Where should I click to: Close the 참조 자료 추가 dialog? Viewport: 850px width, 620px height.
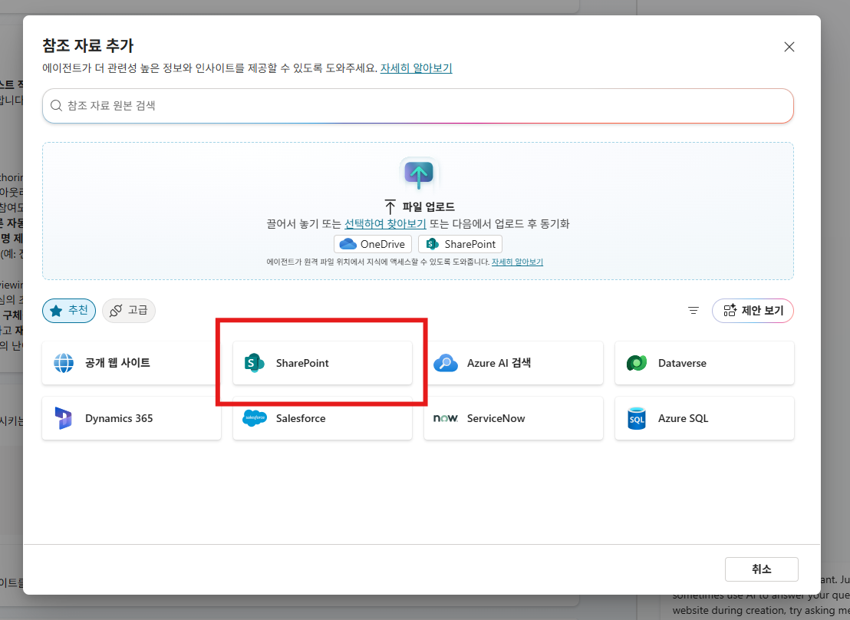click(x=789, y=47)
